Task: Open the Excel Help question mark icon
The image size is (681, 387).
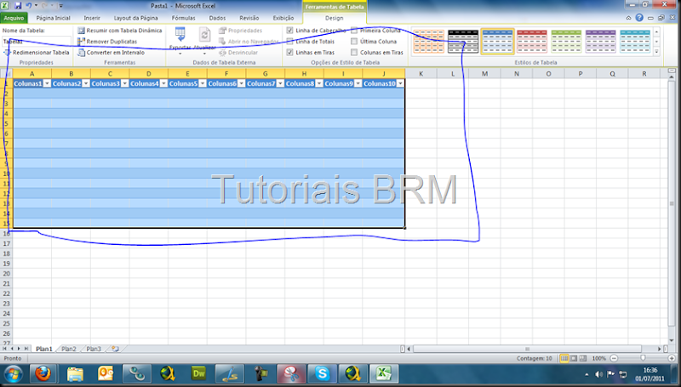Action: [639, 18]
